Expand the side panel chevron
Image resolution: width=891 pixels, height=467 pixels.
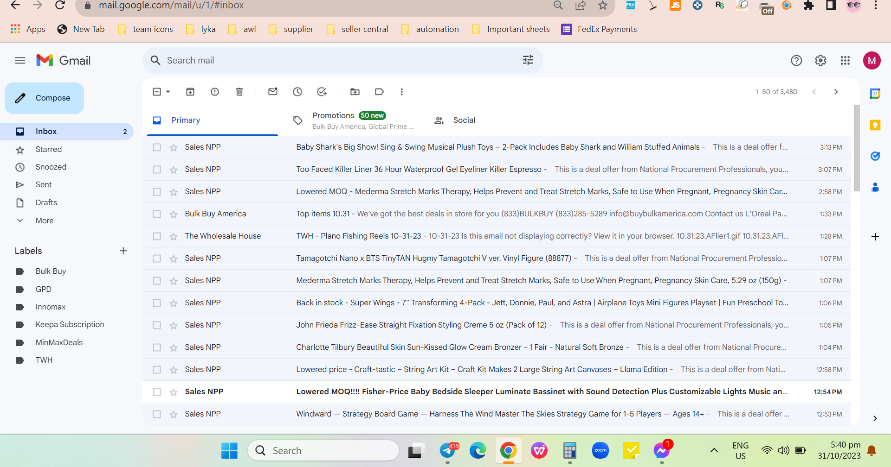click(875, 418)
